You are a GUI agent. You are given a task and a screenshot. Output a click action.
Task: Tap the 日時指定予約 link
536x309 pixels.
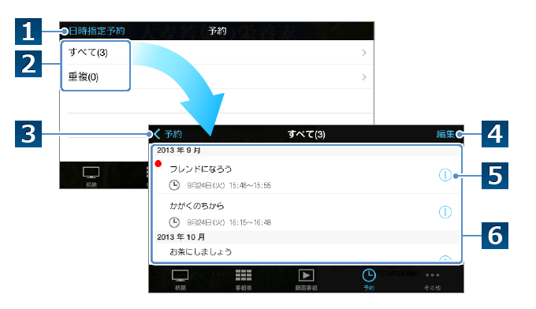[97, 31]
